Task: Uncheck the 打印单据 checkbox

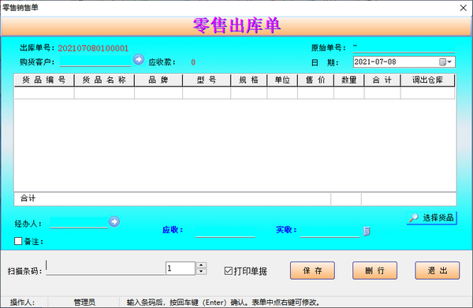Action: (x=229, y=271)
